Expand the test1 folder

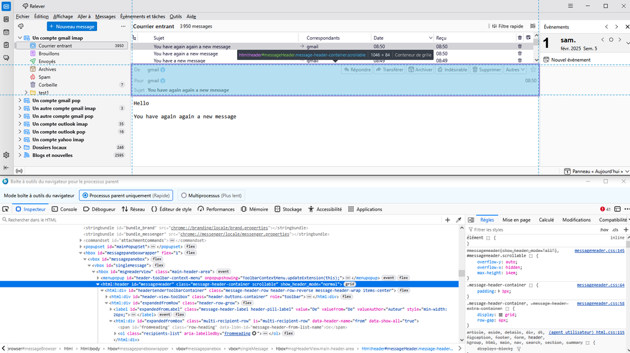[x=26, y=93]
